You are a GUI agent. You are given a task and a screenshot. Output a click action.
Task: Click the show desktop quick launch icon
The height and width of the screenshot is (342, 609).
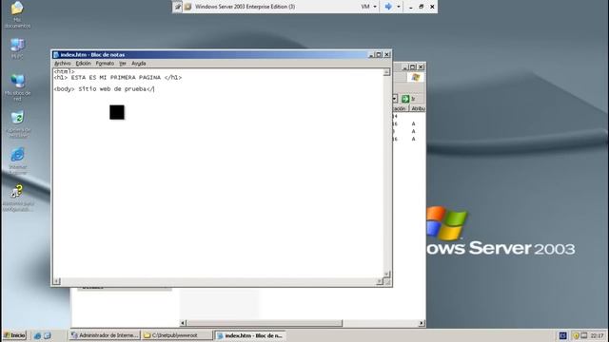click(x=47, y=335)
